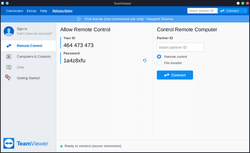Open the Connection menu

click(x=15, y=11)
